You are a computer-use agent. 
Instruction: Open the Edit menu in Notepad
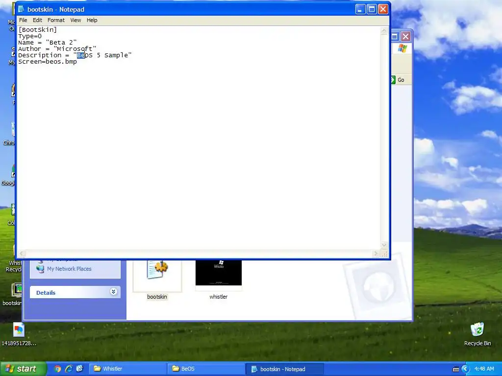(37, 20)
